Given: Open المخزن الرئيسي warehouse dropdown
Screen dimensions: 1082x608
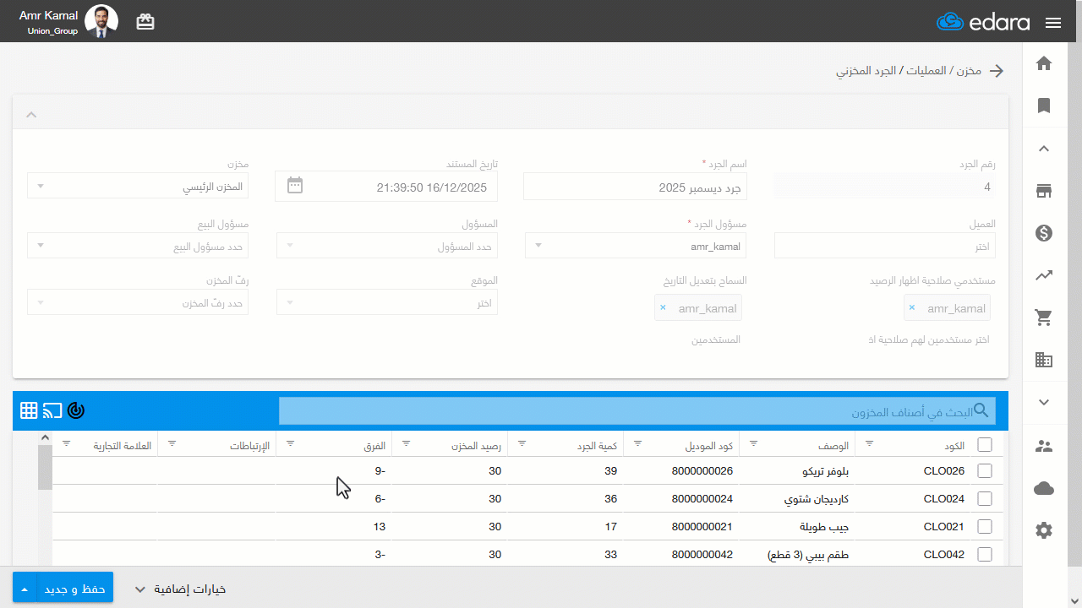Looking at the screenshot, I should pyautogui.click(x=138, y=187).
